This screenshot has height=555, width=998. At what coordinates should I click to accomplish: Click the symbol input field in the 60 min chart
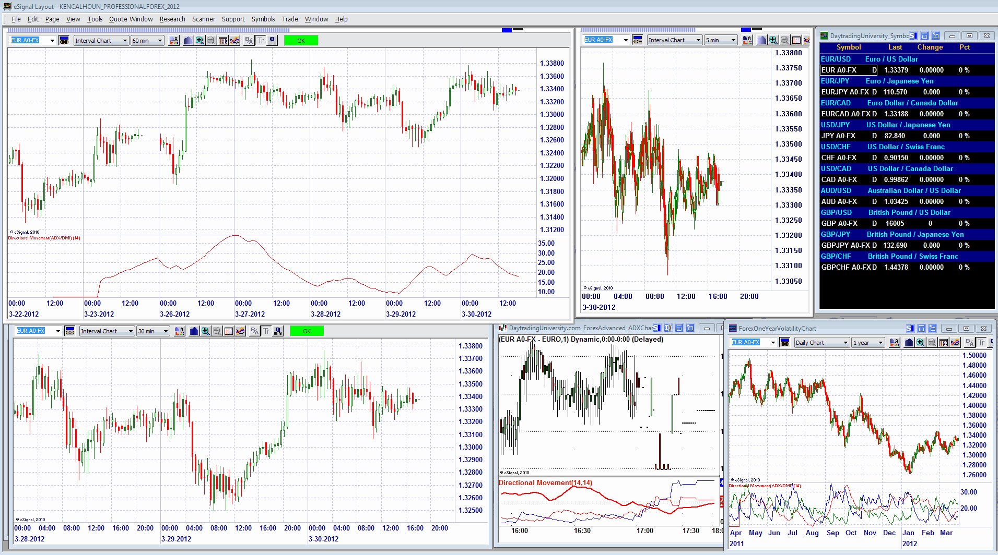[x=33, y=40]
